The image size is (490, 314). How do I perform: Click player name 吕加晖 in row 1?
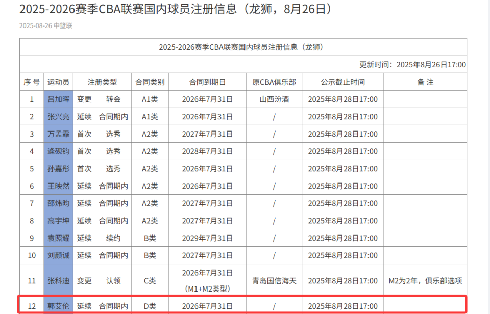coord(58,99)
